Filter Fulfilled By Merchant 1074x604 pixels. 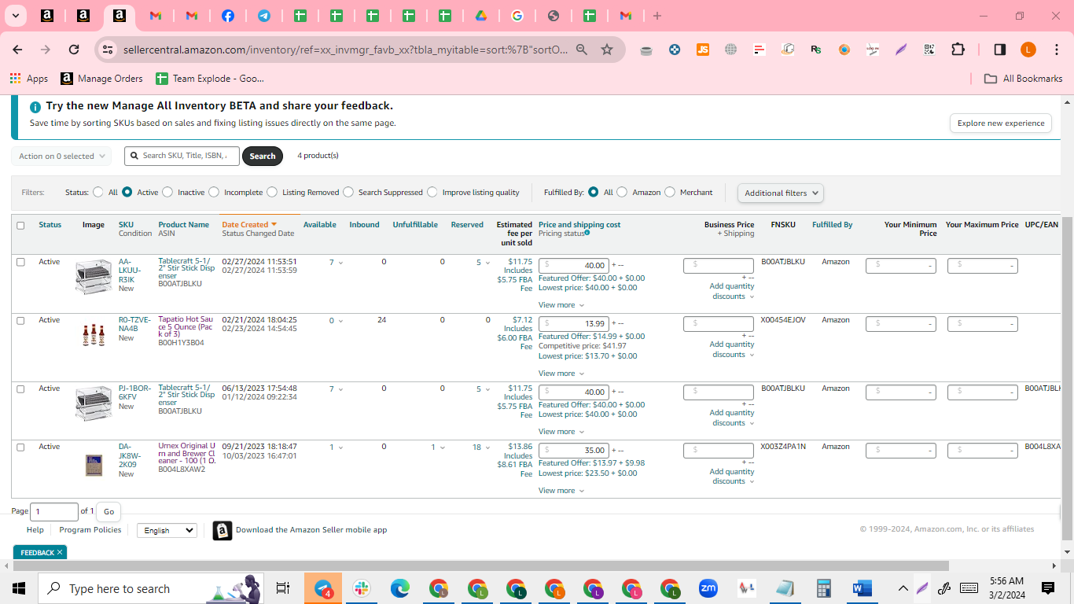[670, 192]
